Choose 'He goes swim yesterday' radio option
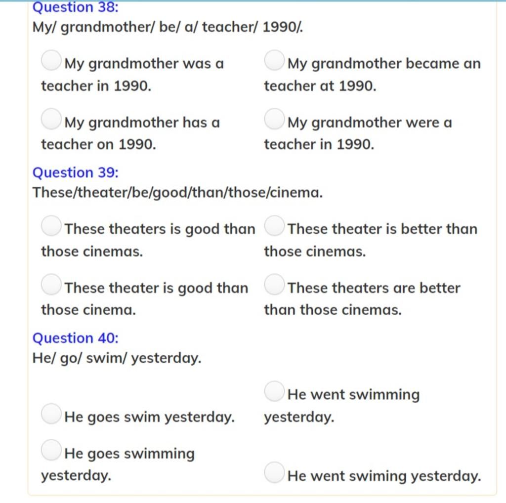The height and width of the screenshot is (503, 506). [51, 414]
